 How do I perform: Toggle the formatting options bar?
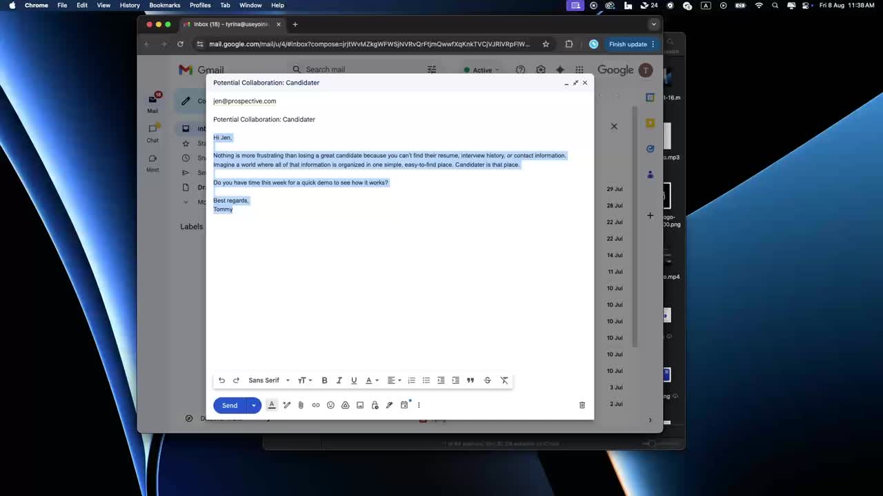point(272,405)
